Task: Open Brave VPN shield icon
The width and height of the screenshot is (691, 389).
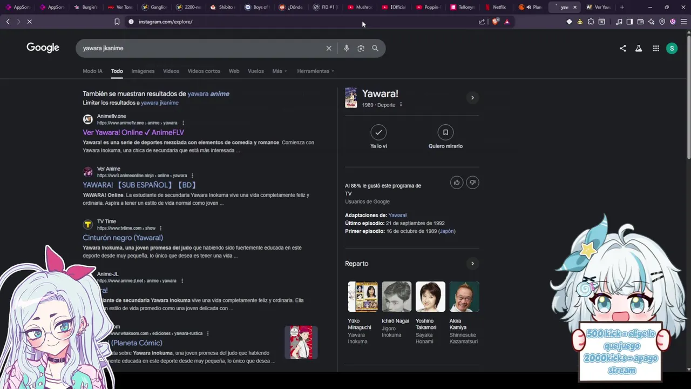Action: pos(662,22)
